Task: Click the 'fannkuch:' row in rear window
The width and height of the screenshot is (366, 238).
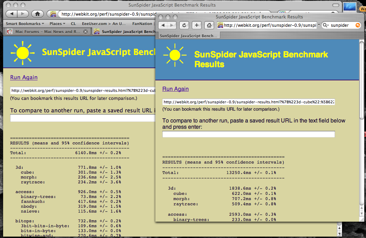Action: (x=71, y=201)
